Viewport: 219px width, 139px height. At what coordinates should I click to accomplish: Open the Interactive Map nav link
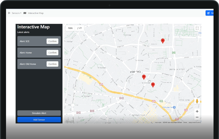[x=36, y=13]
